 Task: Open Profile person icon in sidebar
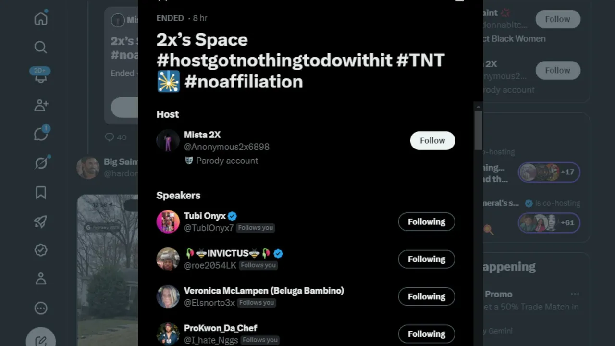pos(41,279)
